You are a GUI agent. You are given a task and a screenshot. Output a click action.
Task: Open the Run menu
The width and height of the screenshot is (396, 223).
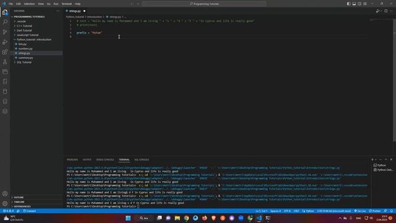[56, 4]
